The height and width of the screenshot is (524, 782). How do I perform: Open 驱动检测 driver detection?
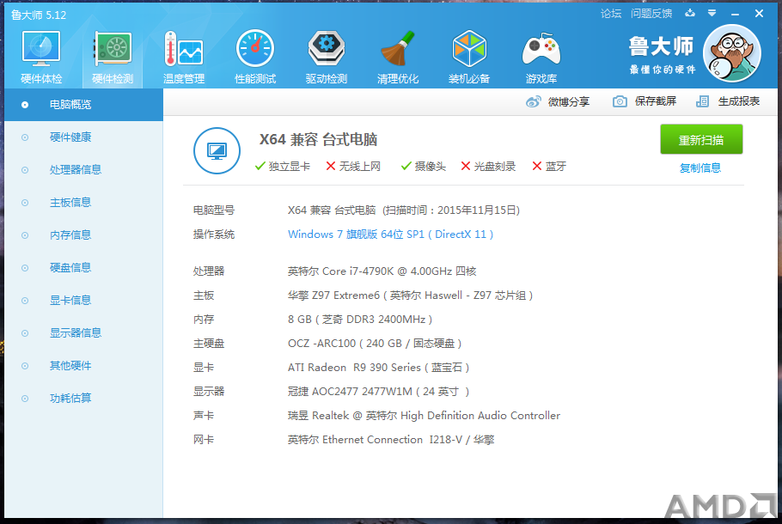click(327, 57)
